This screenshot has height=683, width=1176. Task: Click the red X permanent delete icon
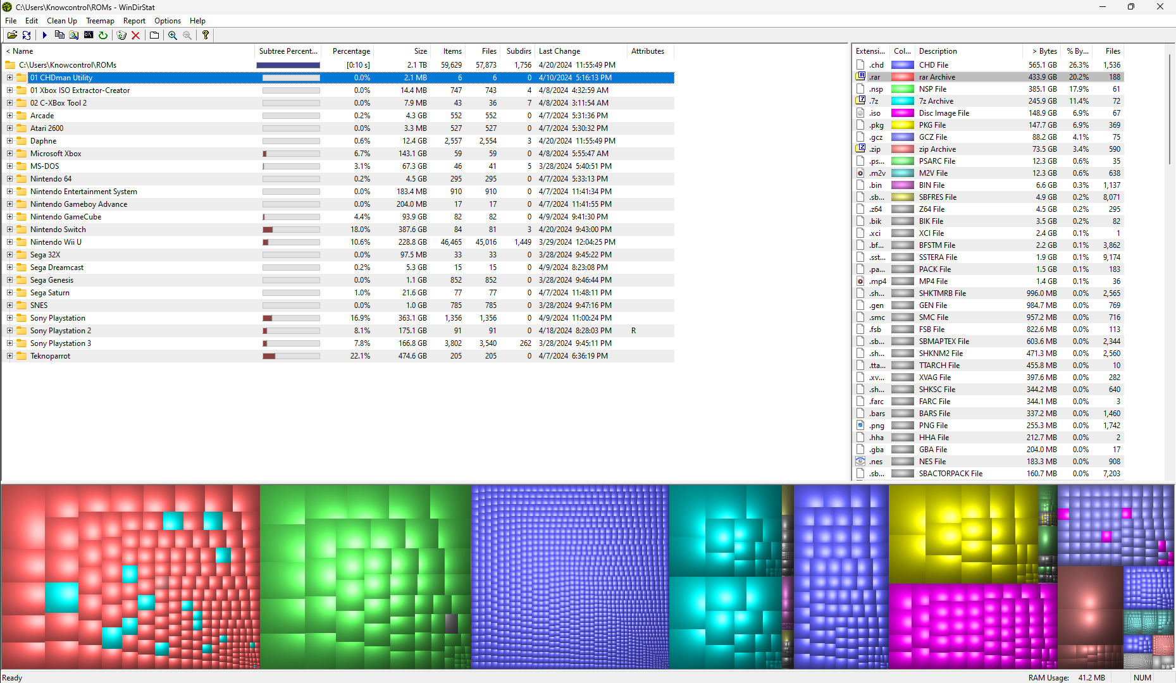(x=135, y=35)
